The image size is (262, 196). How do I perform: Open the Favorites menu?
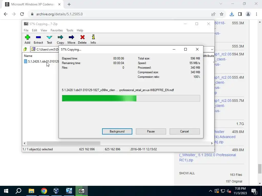[x=57, y=30]
